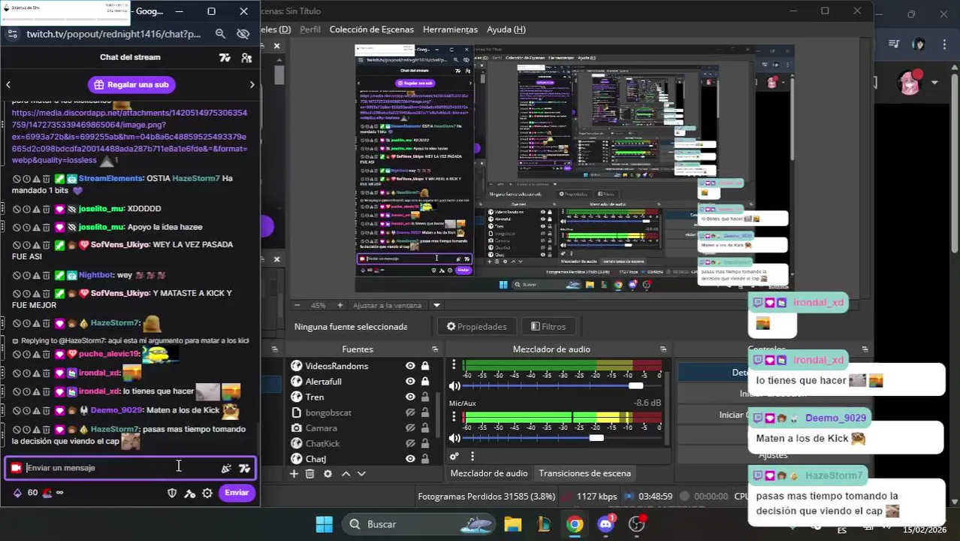
Task: Open Discord from taskbar
Action: tap(605, 524)
